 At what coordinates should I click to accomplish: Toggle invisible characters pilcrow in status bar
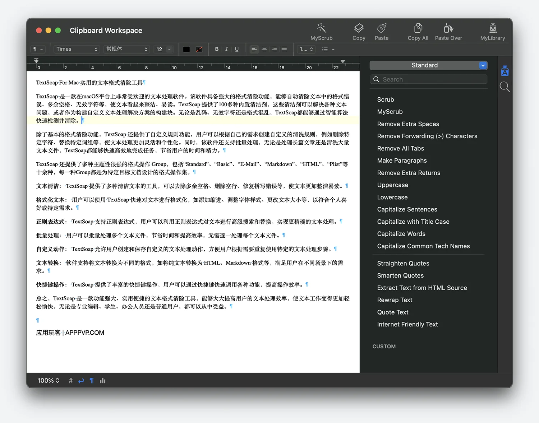point(92,381)
